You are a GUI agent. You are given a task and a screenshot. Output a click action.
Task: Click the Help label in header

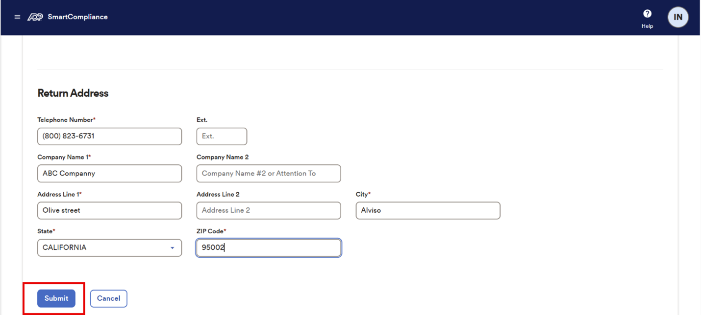click(x=647, y=26)
